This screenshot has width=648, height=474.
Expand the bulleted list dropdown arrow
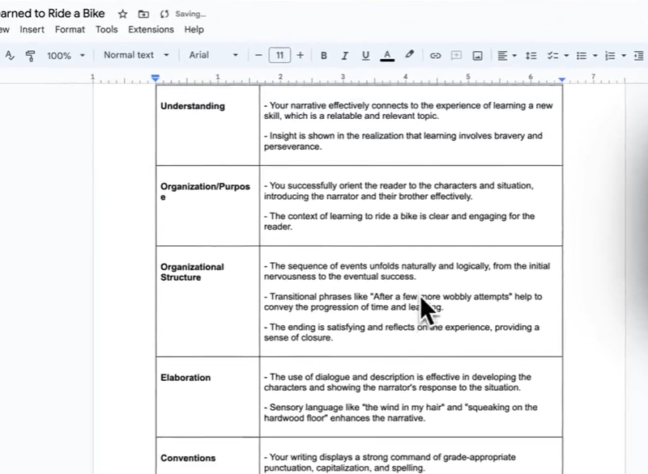(x=595, y=56)
